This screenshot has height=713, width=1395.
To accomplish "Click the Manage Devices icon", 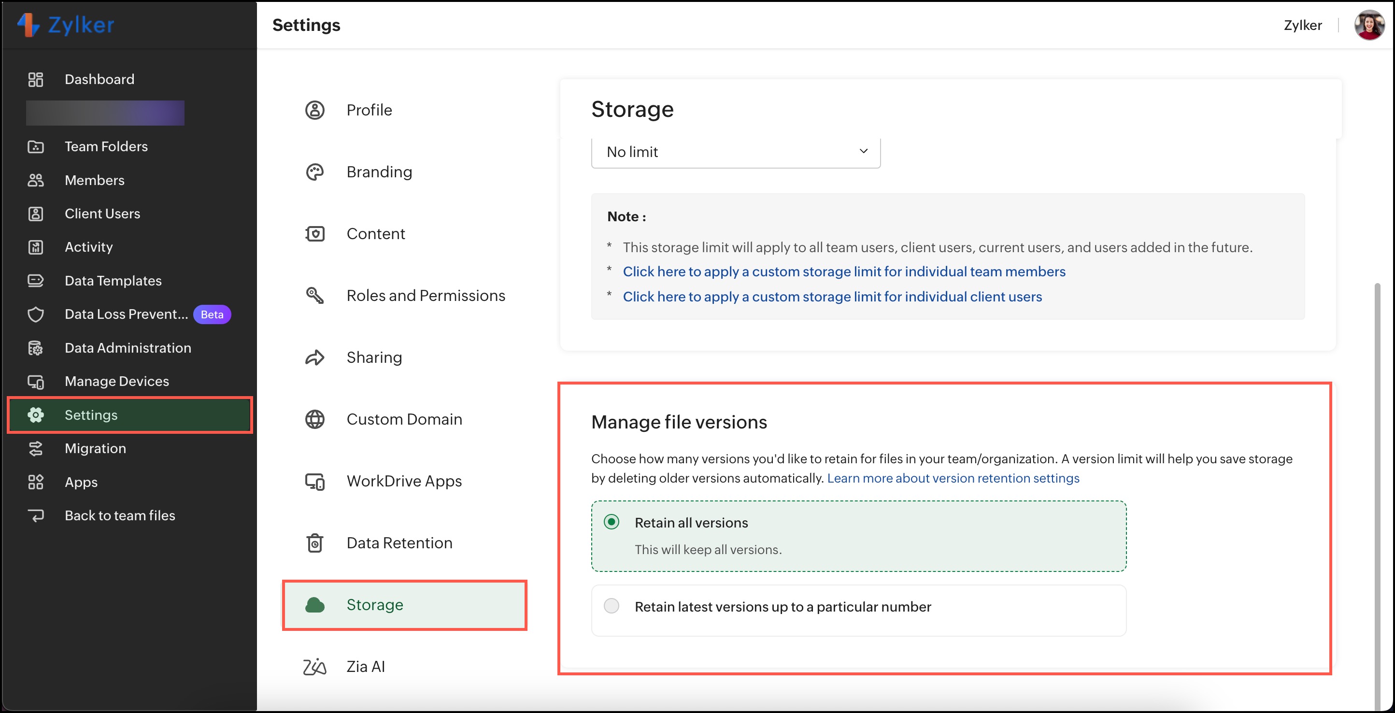I will 36,382.
